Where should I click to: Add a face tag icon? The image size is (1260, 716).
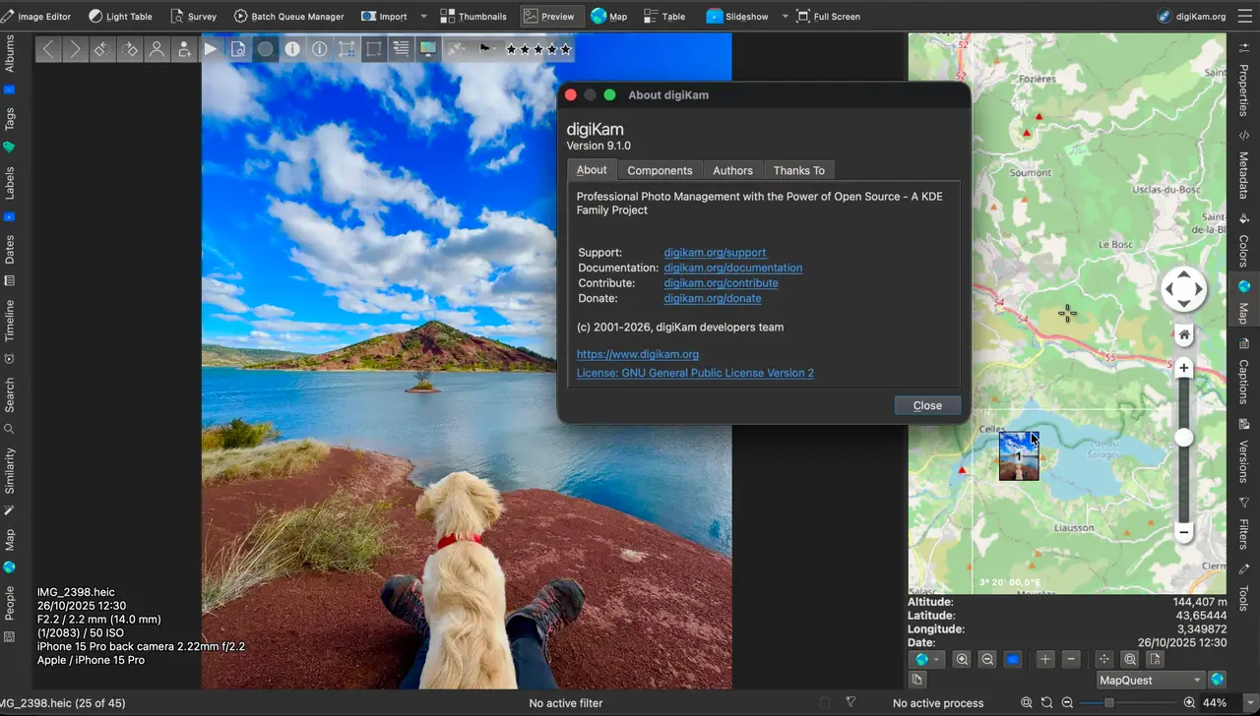[x=183, y=49]
